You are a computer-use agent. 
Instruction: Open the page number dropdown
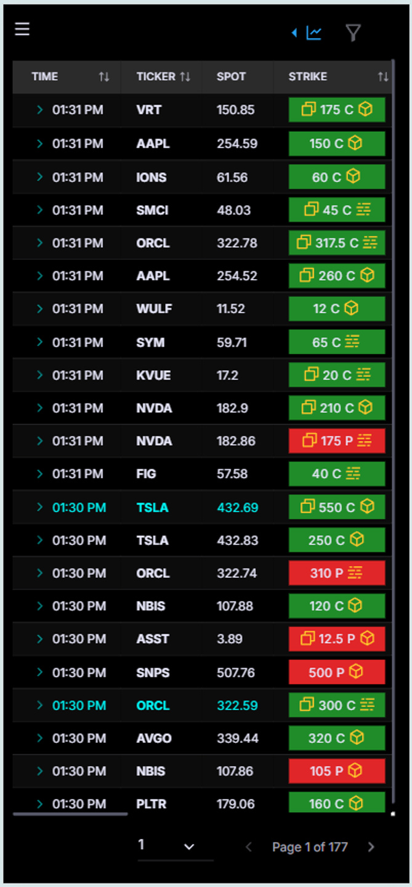(x=176, y=846)
